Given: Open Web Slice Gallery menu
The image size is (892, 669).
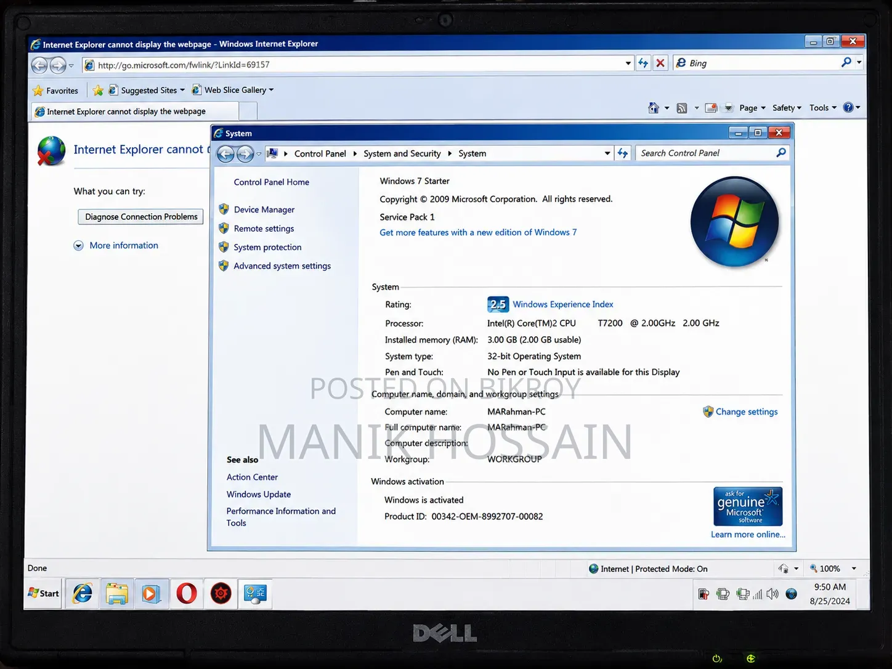Looking at the screenshot, I should pos(233,90).
